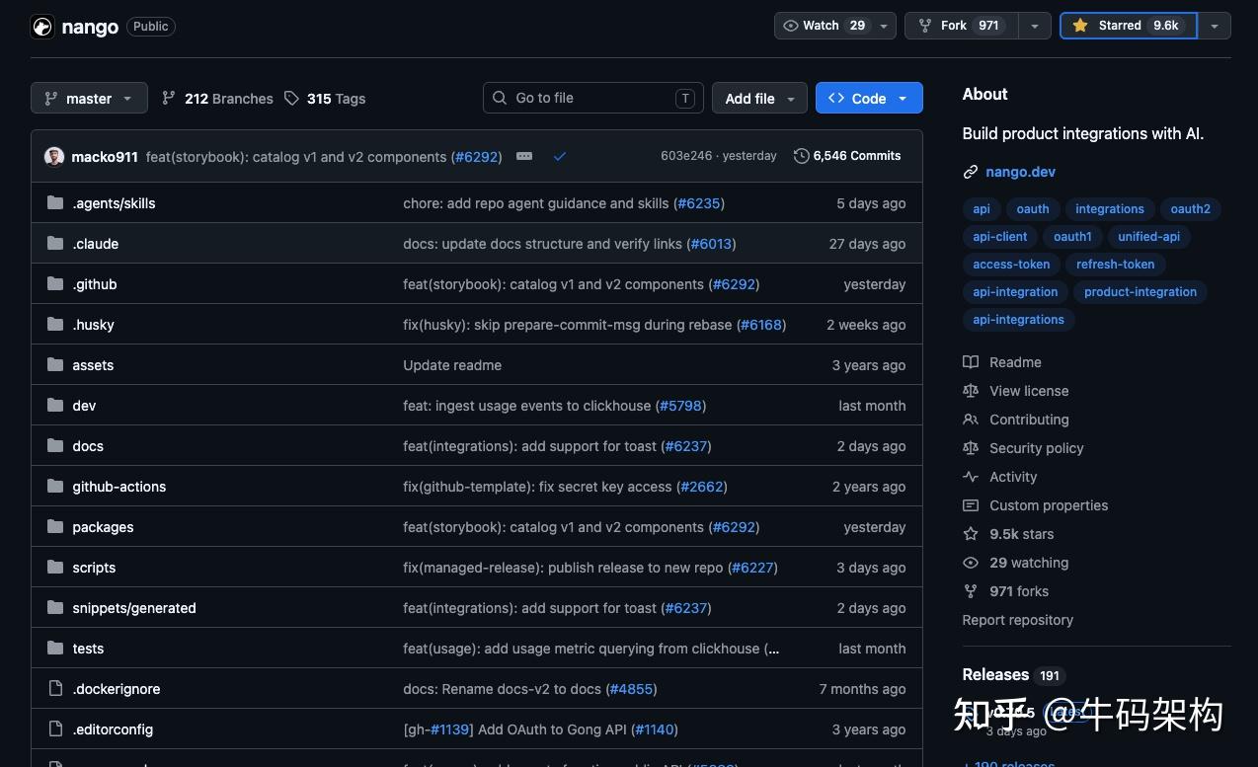Open the nango.dev website link
This screenshot has height=767, width=1258.
tap(1020, 172)
